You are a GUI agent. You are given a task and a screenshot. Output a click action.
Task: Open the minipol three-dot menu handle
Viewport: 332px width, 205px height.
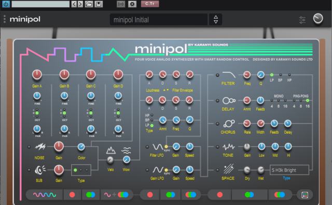pyautogui.click(x=5, y=19)
